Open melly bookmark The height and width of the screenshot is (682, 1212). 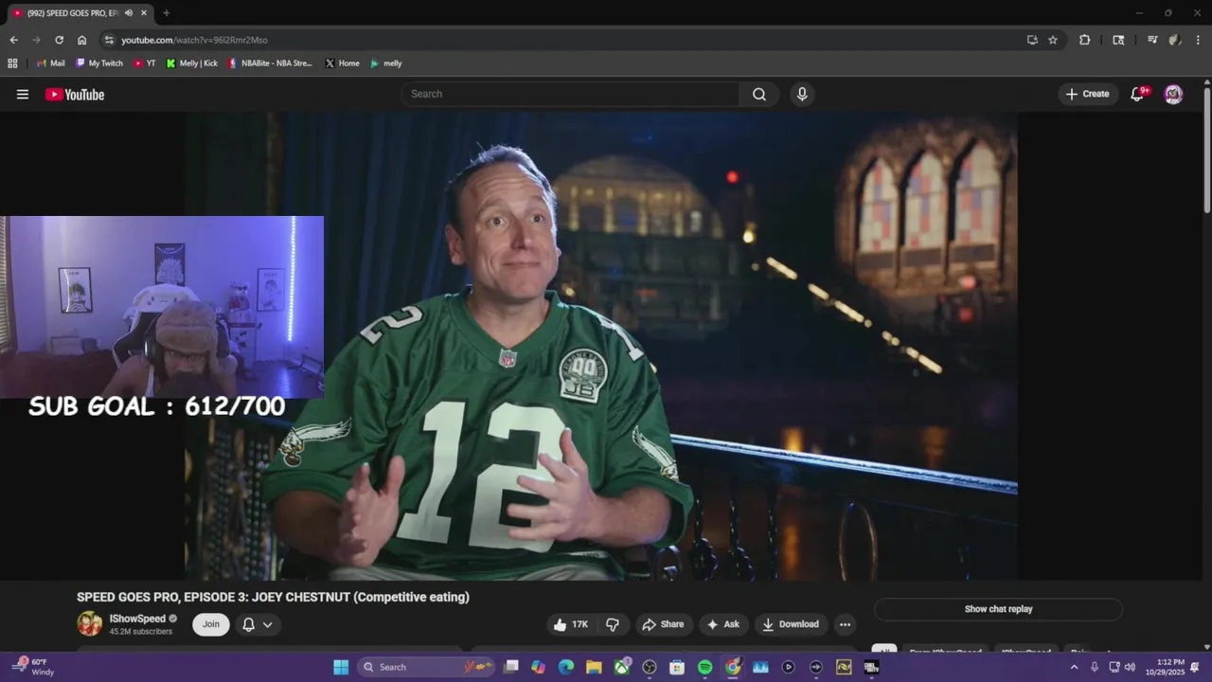(x=386, y=63)
